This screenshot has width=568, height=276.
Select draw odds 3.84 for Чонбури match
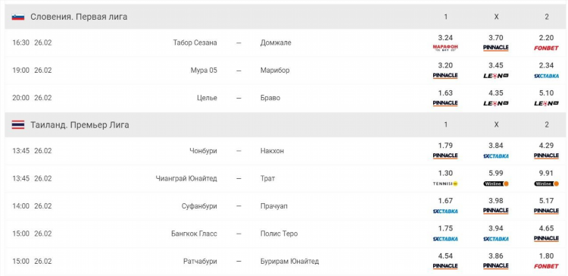496,146
